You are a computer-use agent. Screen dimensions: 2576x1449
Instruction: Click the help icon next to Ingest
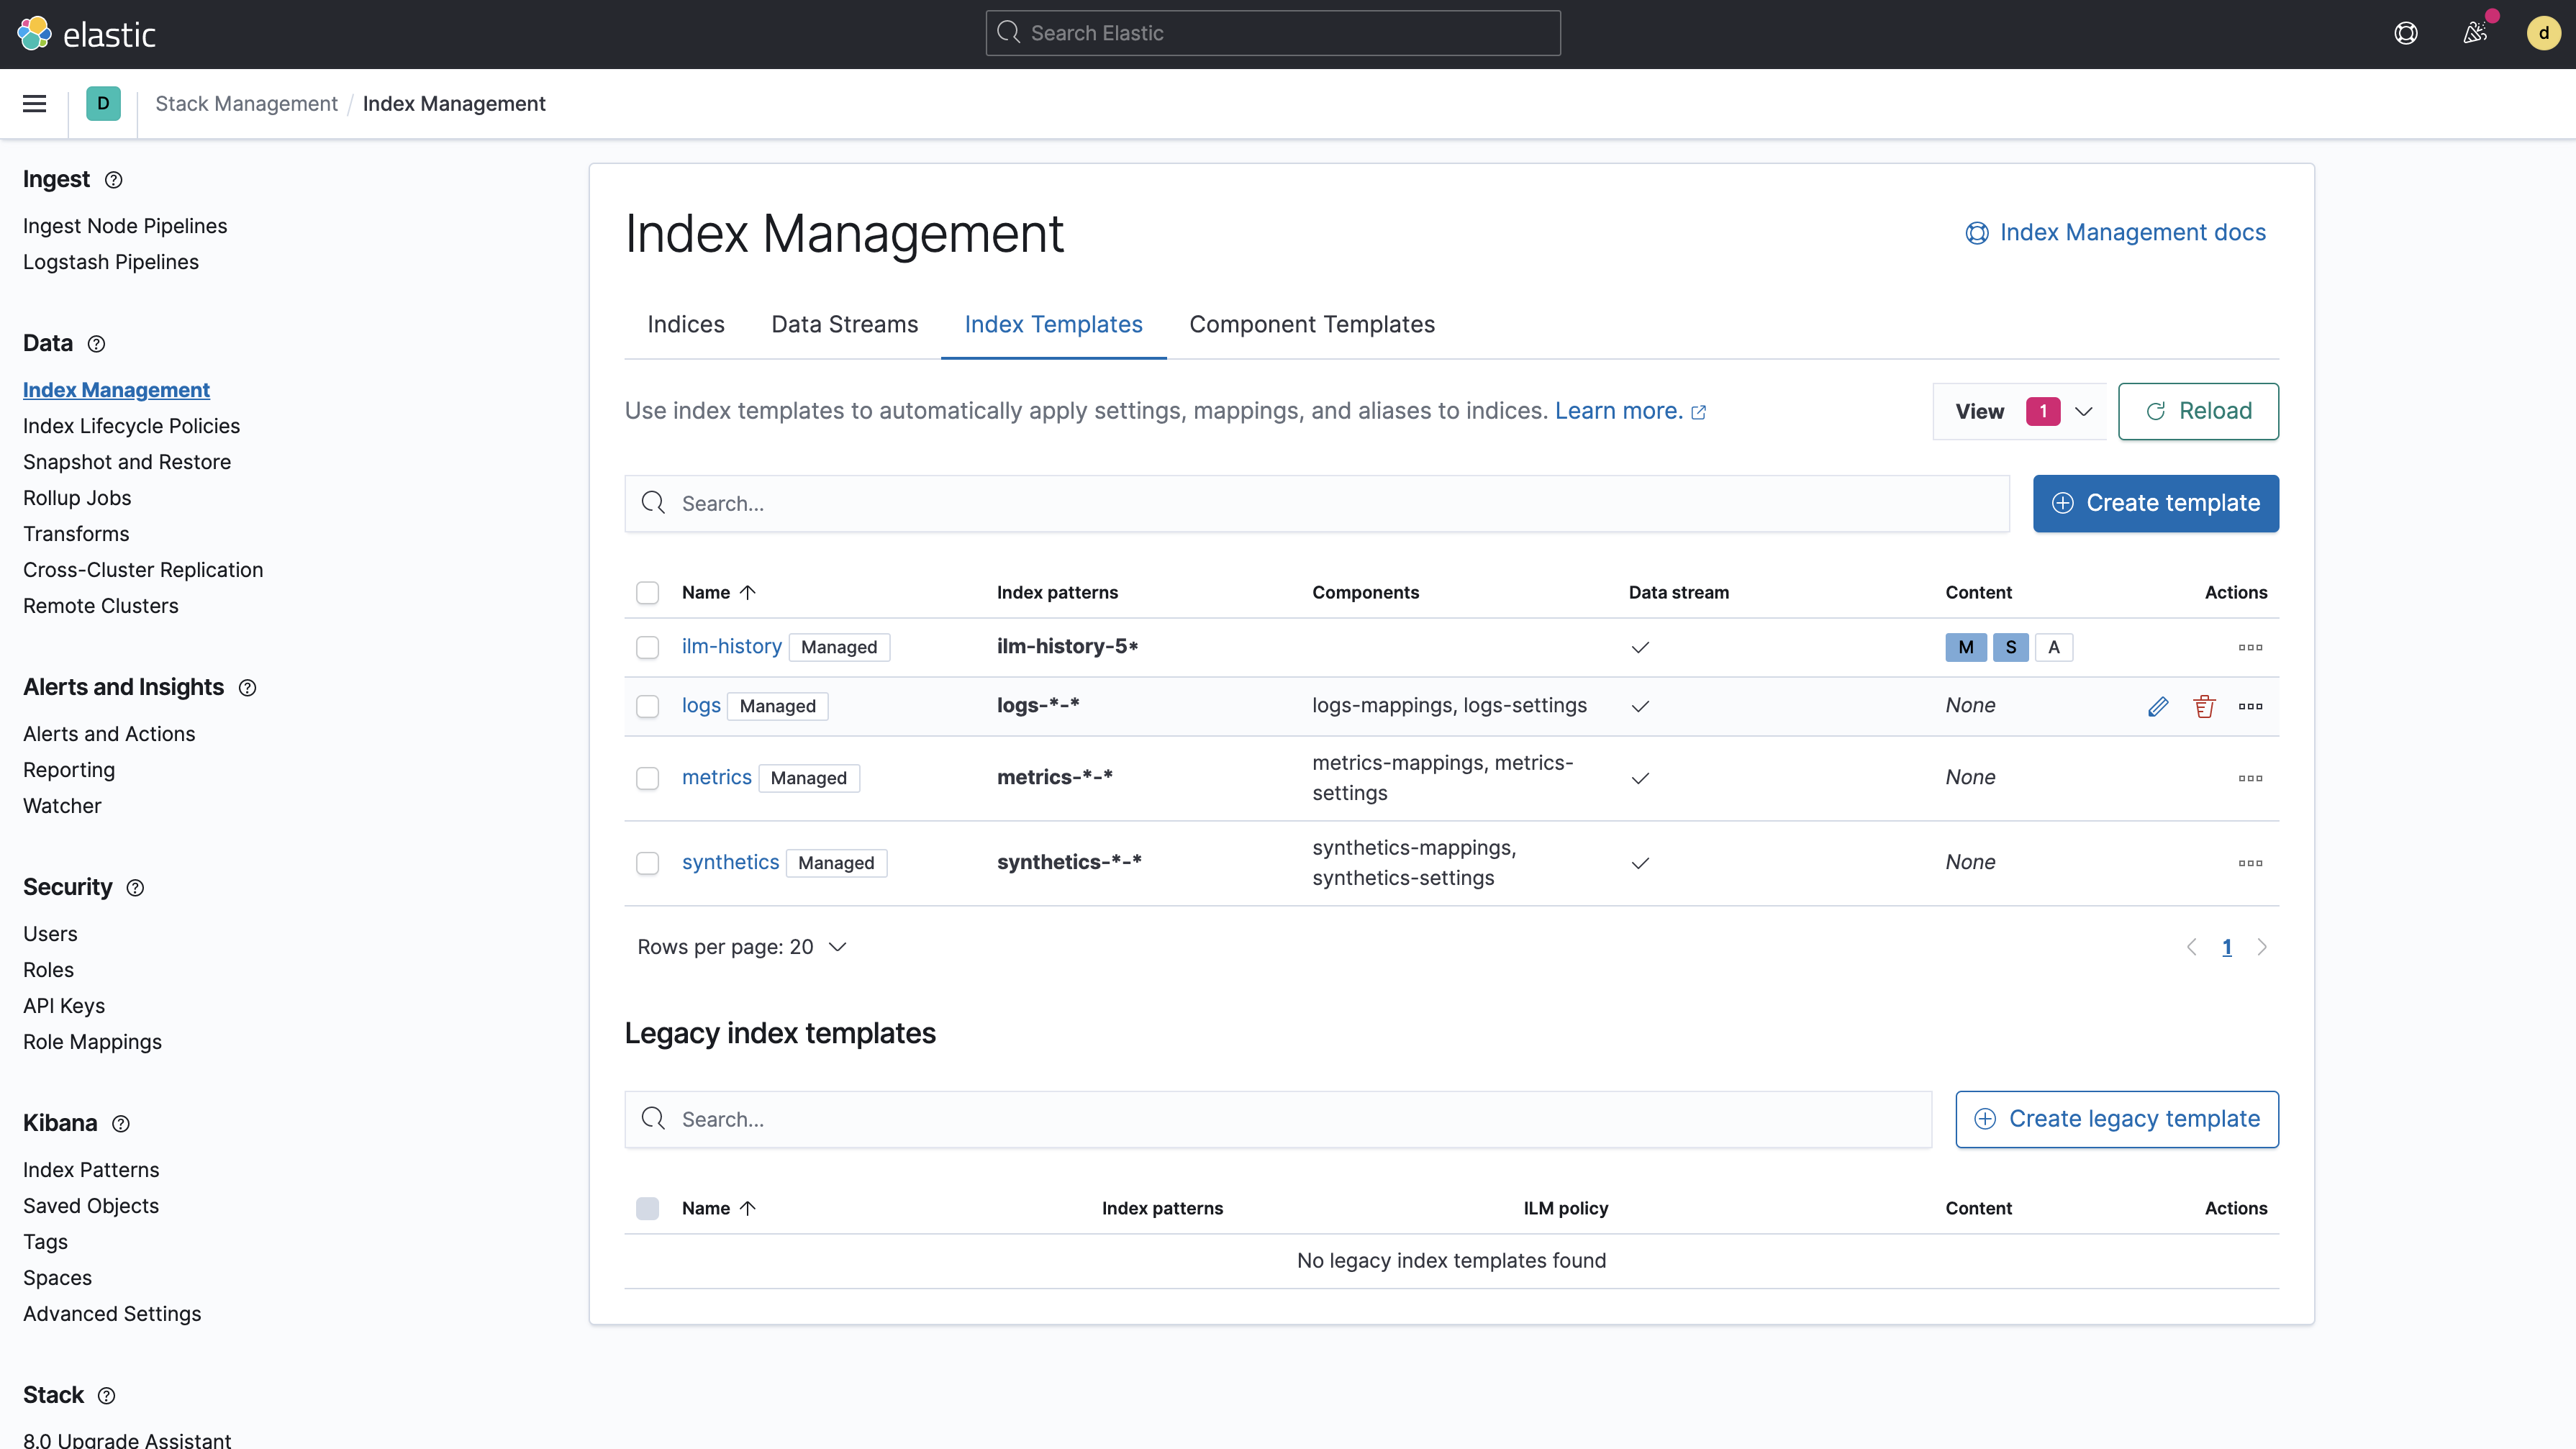point(113,180)
